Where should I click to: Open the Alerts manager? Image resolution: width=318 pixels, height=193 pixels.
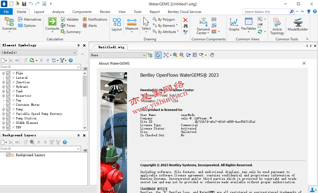90,26
